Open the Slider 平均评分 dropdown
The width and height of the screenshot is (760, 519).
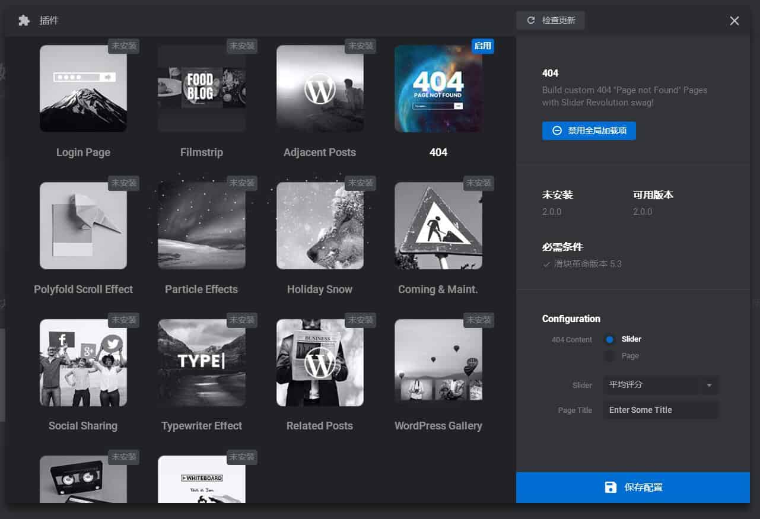point(661,385)
